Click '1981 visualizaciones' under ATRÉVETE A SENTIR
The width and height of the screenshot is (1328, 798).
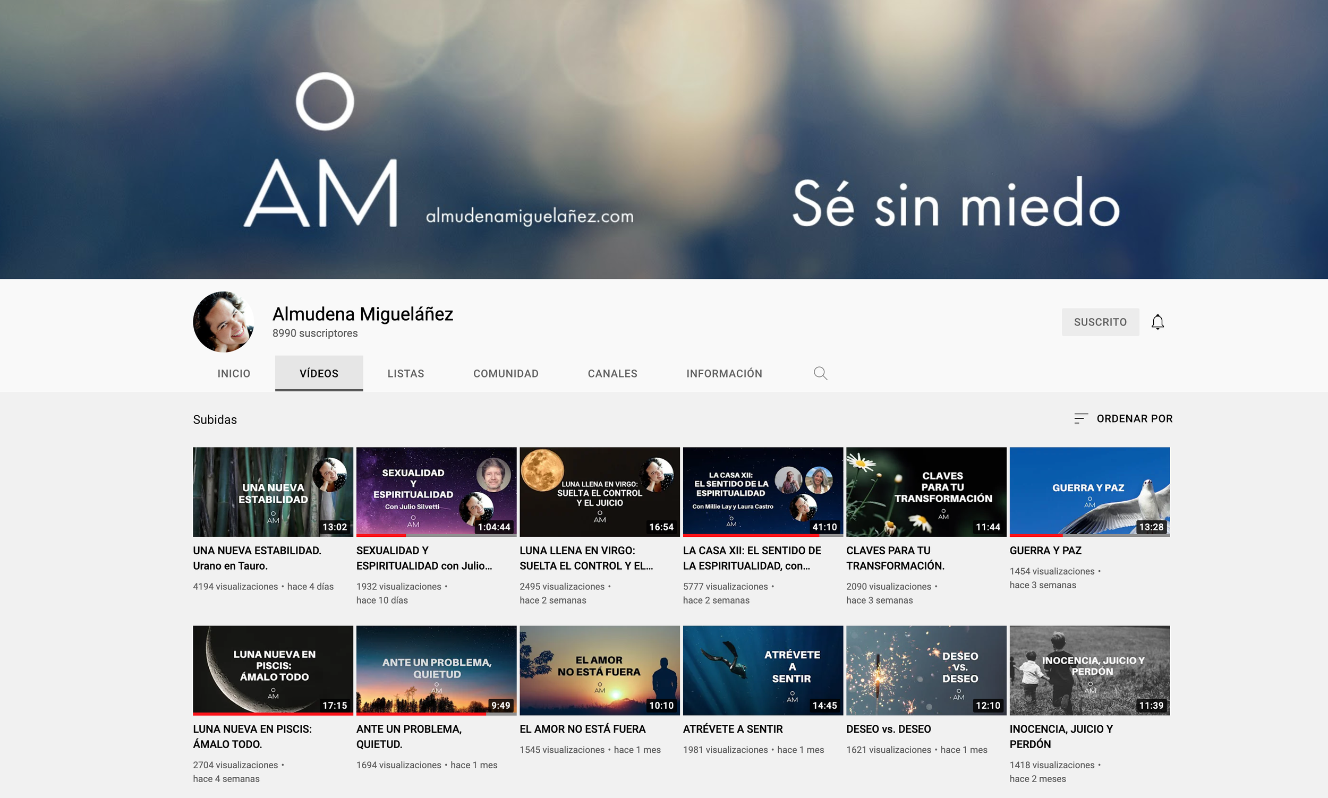(726, 750)
